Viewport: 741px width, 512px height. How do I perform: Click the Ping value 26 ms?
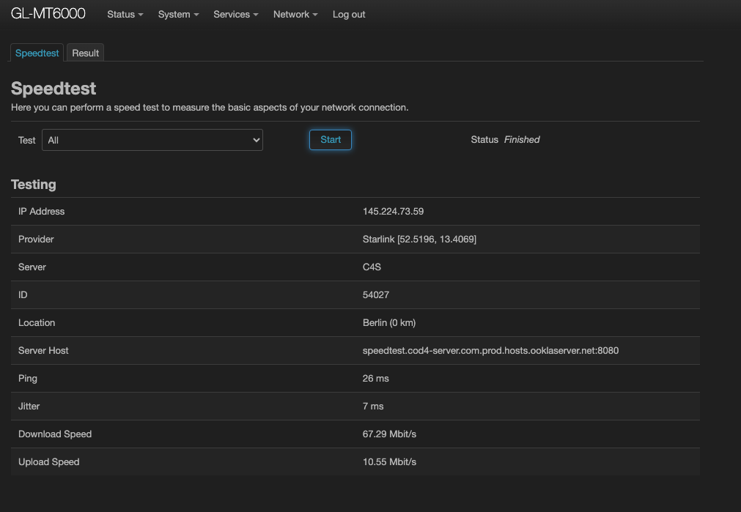(x=376, y=379)
